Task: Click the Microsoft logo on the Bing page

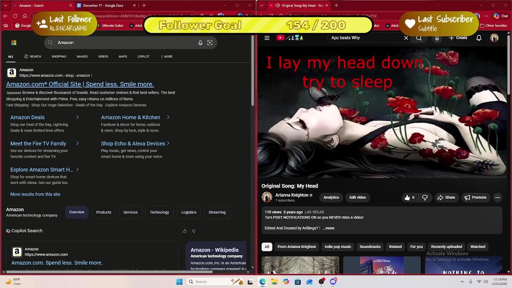Action: point(14,43)
